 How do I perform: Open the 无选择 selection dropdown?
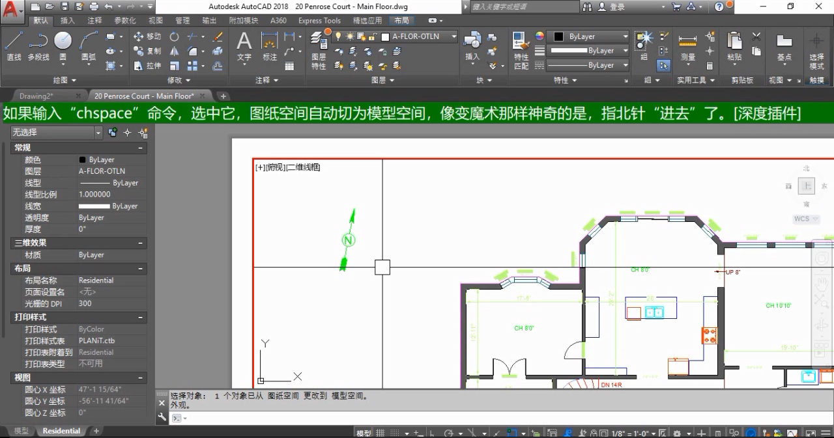coord(98,132)
